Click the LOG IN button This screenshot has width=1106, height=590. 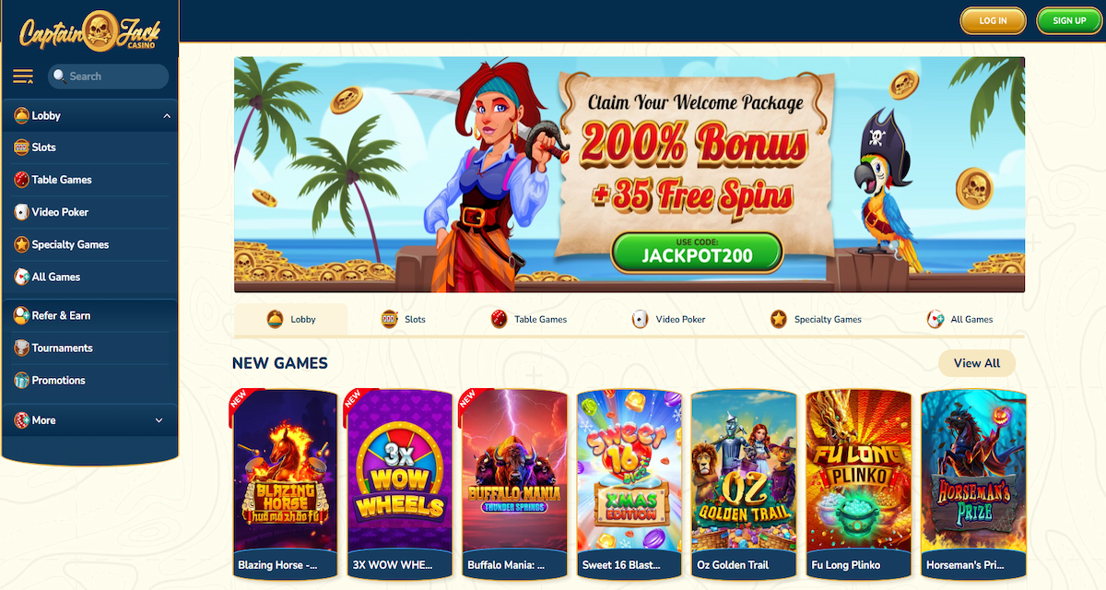coord(993,20)
